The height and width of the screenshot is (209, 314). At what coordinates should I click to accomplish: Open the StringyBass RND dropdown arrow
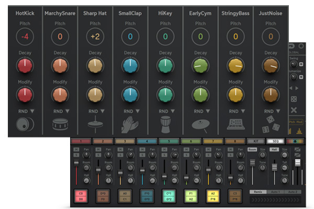point(243,111)
